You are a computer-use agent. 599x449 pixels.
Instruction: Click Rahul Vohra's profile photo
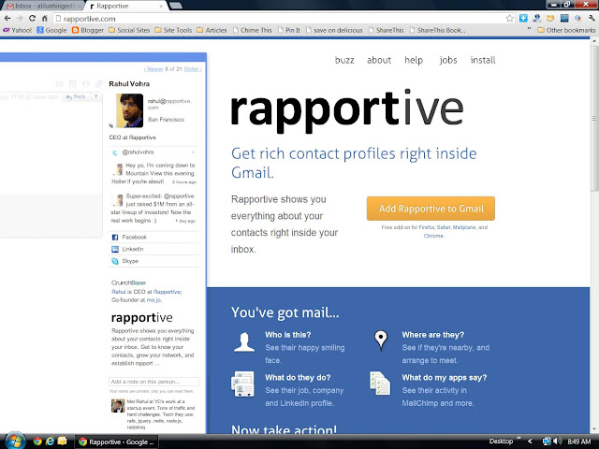130,110
